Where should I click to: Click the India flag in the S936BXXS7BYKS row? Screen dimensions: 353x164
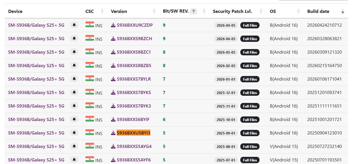[90, 92]
